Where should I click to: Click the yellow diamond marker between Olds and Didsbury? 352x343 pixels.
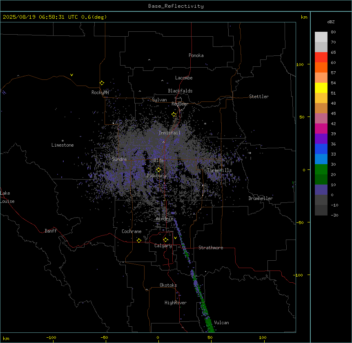(x=158, y=170)
